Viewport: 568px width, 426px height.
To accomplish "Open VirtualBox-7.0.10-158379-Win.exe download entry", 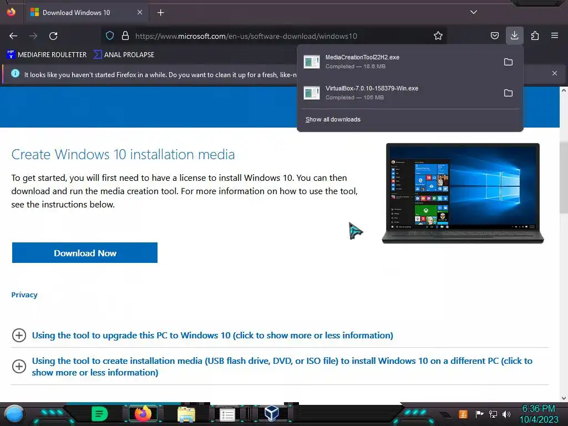I will (x=398, y=93).
